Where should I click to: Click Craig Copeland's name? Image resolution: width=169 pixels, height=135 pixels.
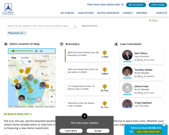click(x=143, y=103)
